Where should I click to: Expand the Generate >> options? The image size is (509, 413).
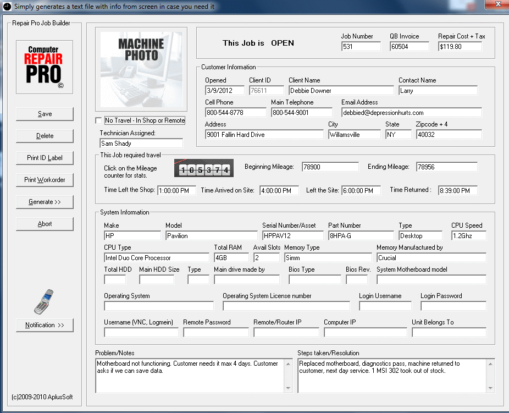coord(45,202)
